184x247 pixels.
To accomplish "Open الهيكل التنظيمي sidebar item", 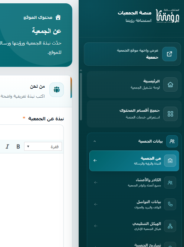I will coord(134,226).
